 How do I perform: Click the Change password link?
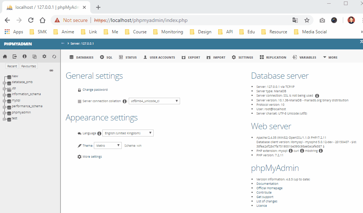(x=95, y=90)
